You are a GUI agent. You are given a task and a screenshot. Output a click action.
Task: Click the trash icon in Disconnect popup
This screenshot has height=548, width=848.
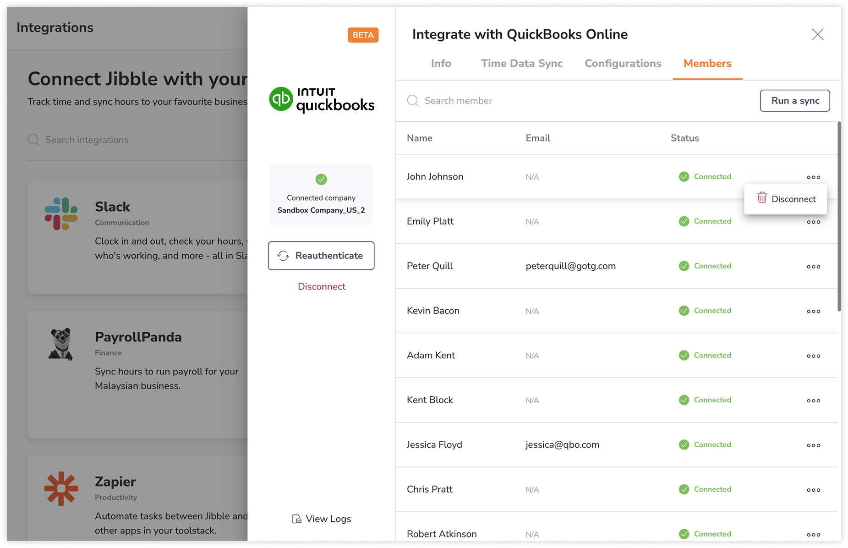pyautogui.click(x=761, y=197)
